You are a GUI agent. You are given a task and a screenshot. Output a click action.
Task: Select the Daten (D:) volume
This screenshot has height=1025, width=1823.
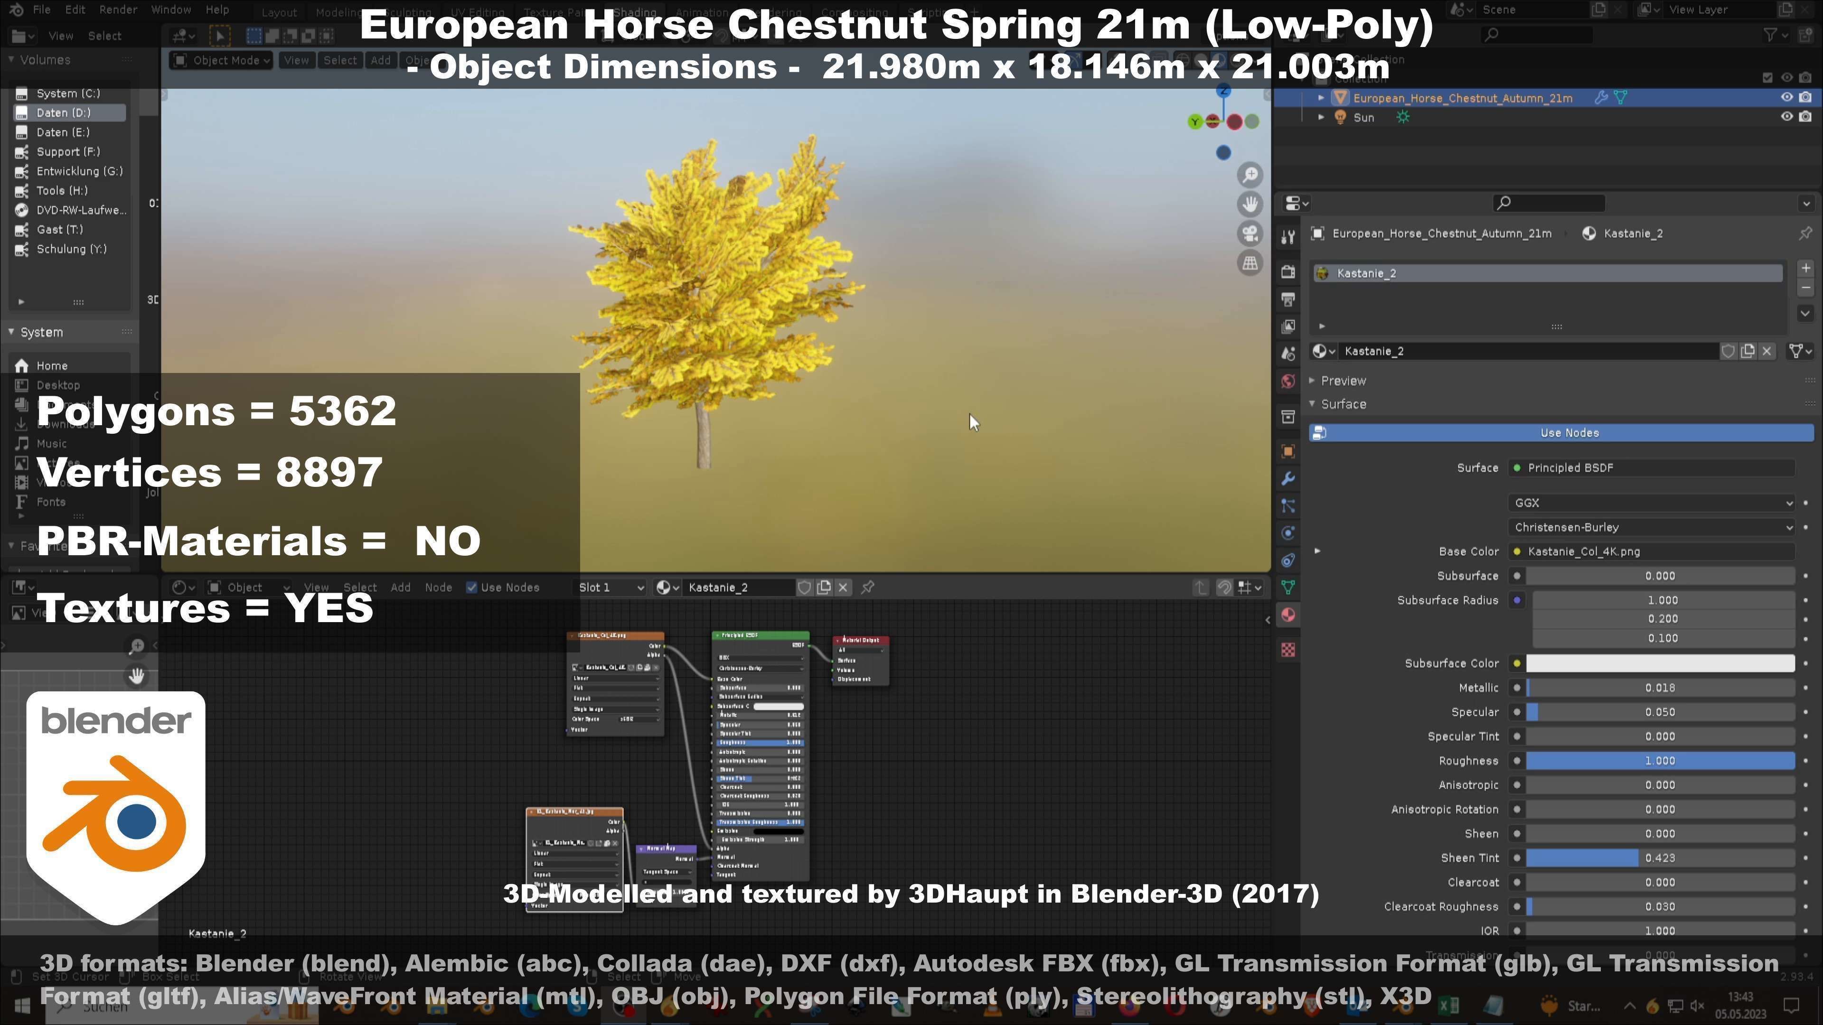click(x=69, y=113)
